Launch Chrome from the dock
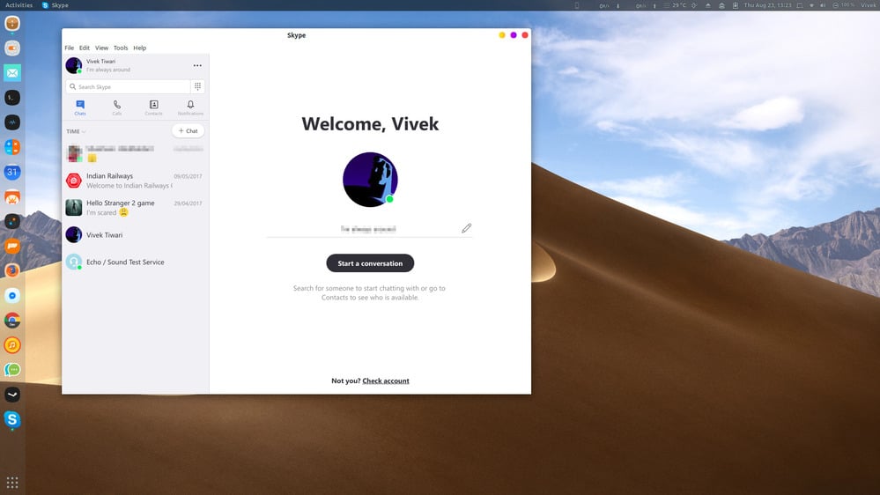 point(12,321)
